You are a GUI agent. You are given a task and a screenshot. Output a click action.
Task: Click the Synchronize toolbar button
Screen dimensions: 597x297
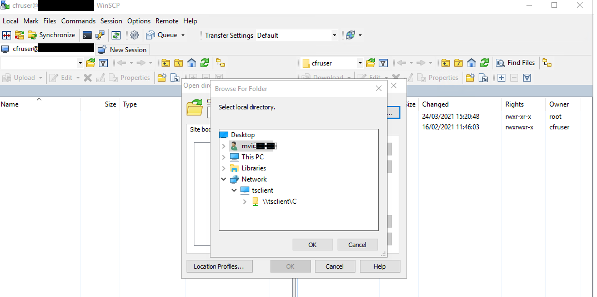click(51, 35)
